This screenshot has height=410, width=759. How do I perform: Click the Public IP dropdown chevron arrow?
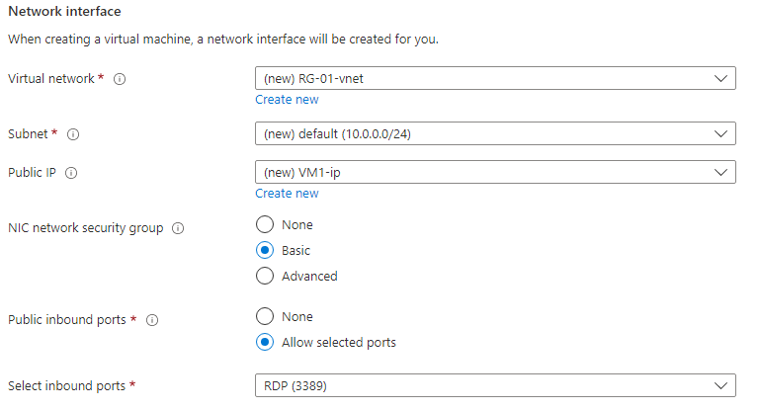pyautogui.click(x=720, y=173)
